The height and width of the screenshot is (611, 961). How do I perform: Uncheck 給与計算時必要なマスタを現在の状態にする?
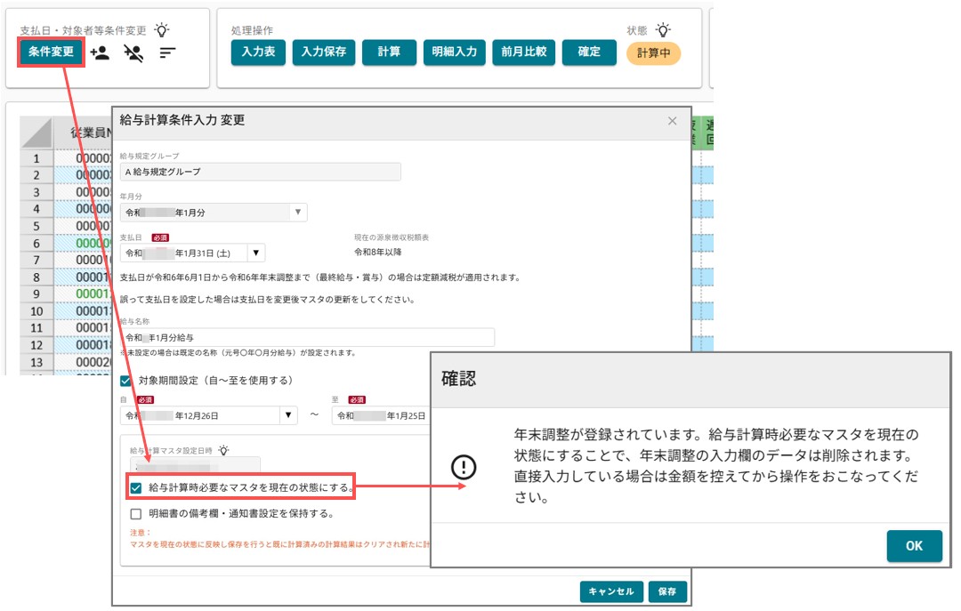pos(136,487)
